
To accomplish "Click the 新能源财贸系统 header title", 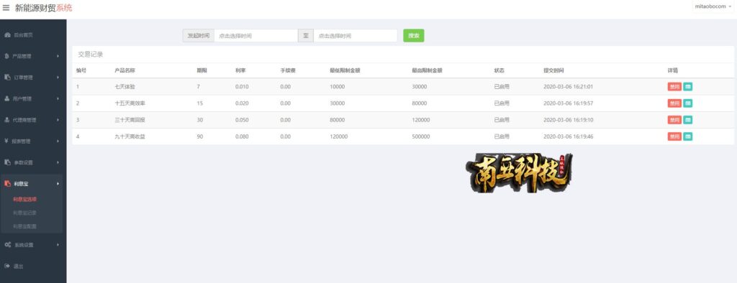I will (x=43, y=7).
